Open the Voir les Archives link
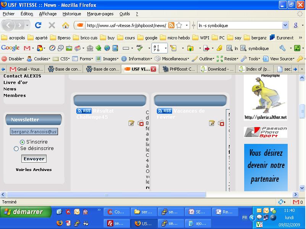The height and width of the screenshot is (229, 306). pyautogui.click(x=34, y=169)
